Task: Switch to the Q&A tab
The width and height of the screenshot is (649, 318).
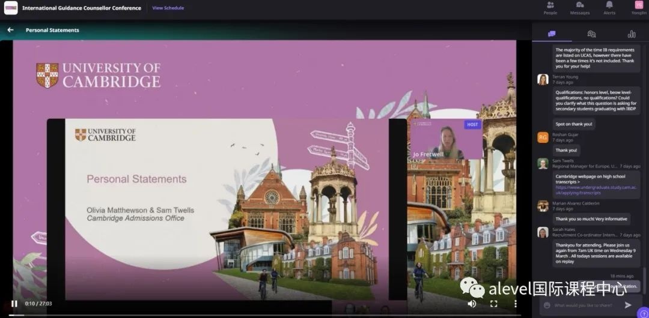Action: [591, 34]
